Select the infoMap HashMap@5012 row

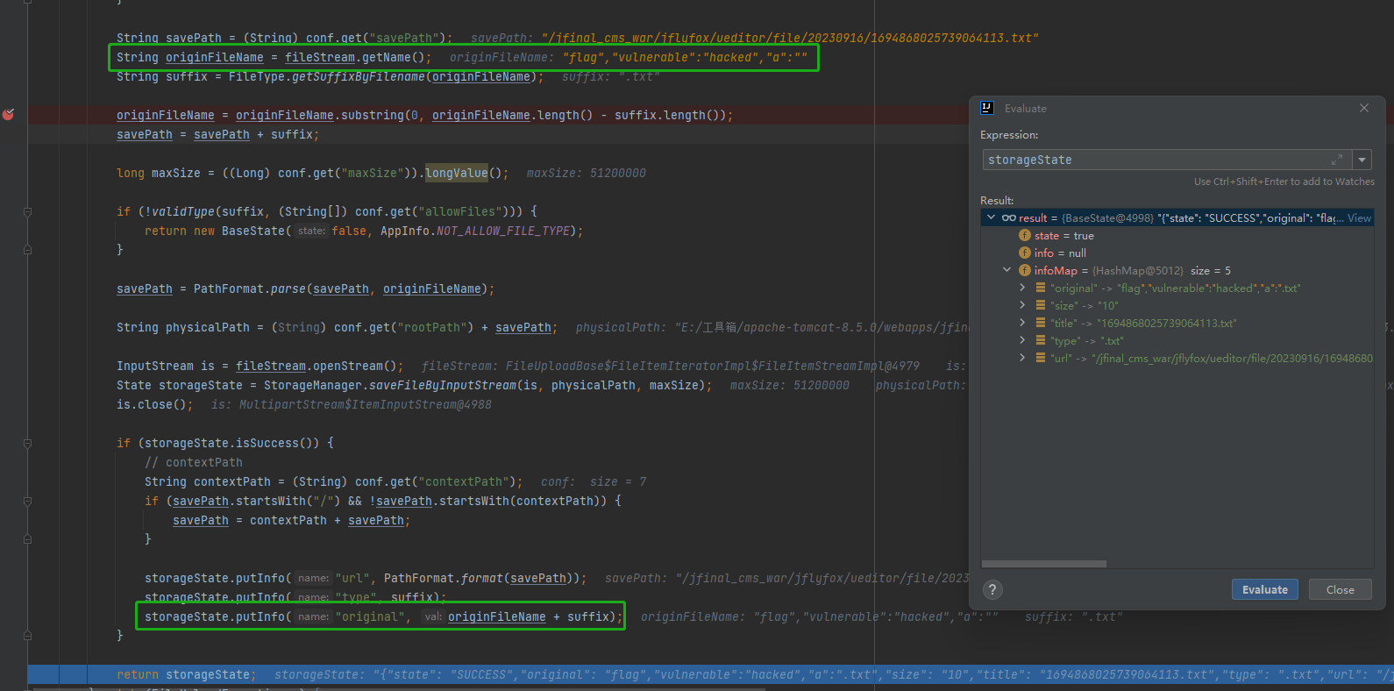click(x=1177, y=270)
